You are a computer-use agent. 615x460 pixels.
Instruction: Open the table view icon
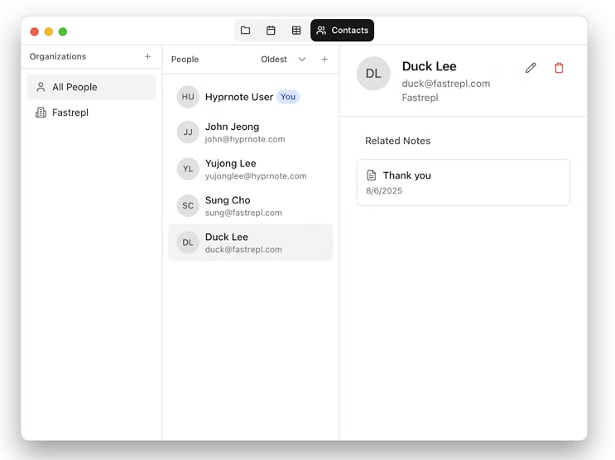(x=296, y=31)
